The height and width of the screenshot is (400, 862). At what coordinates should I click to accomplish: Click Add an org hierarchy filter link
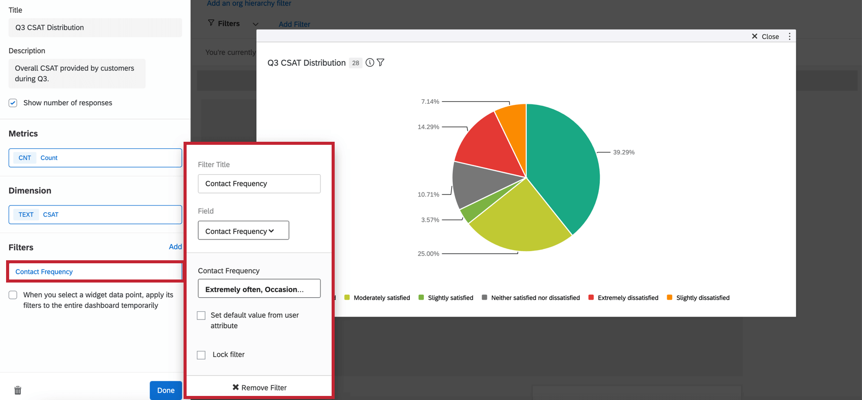coord(249,4)
